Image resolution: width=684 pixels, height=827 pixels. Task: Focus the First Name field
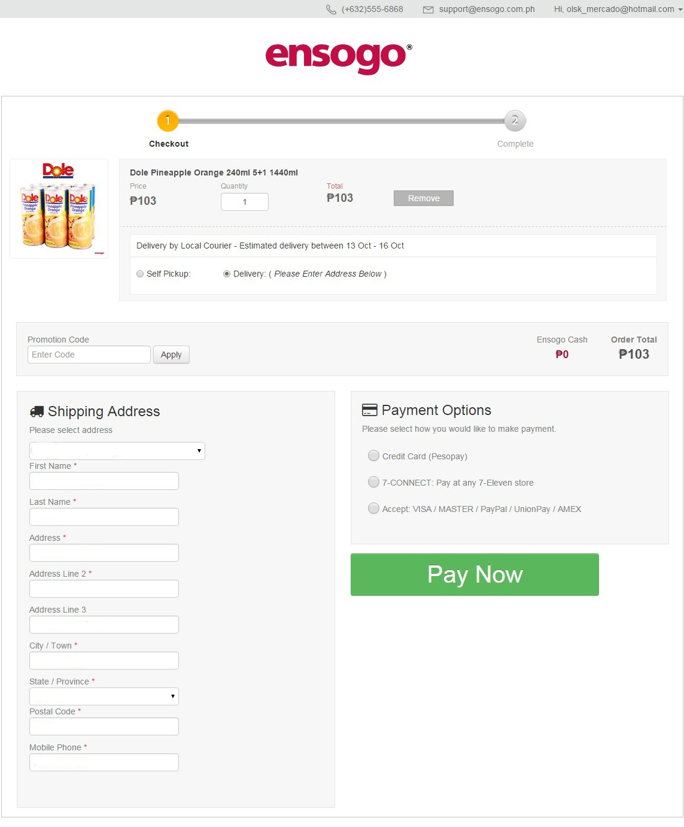tap(104, 481)
